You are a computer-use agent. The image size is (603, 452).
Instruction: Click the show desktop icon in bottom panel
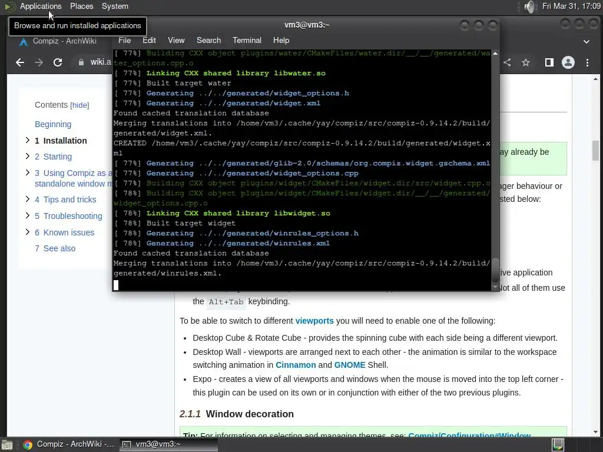pos(7,445)
